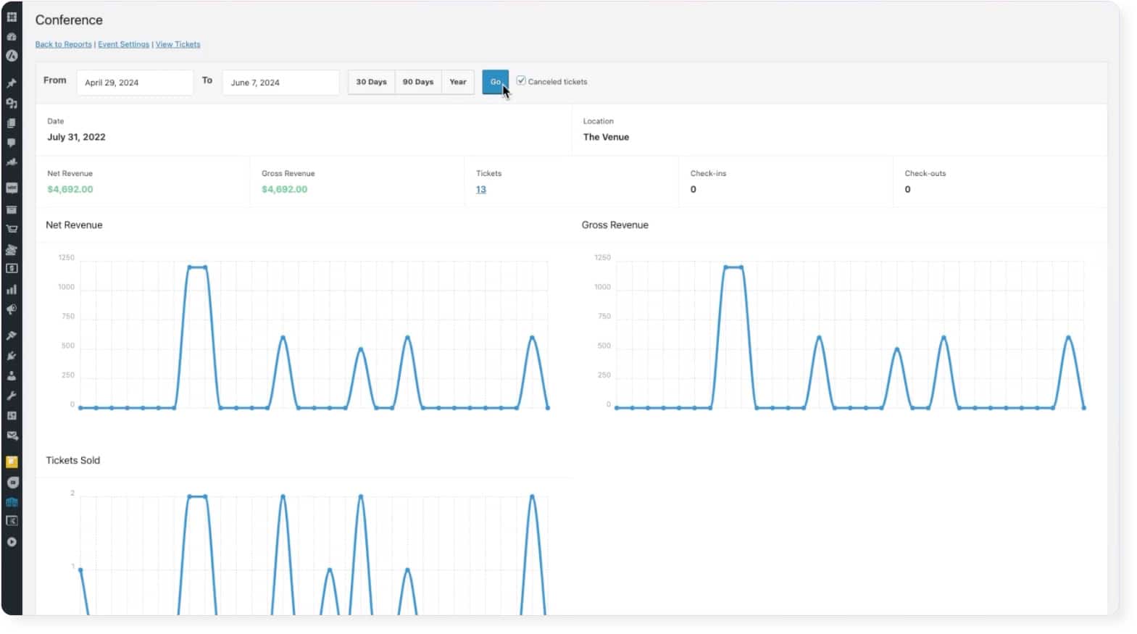The width and height of the screenshot is (1137, 634).
Task: Open Posts via the pushpin icon
Action: pyautogui.click(x=12, y=83)
